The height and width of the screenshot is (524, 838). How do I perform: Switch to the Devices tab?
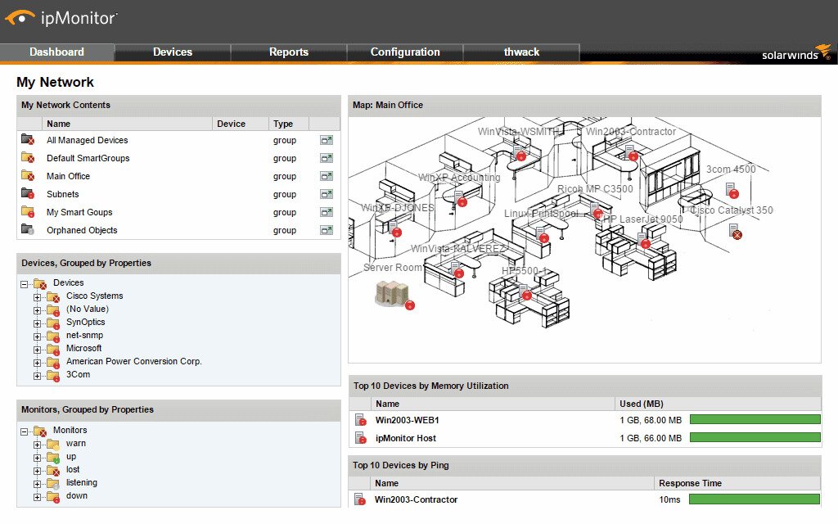[x=173, y=52]
